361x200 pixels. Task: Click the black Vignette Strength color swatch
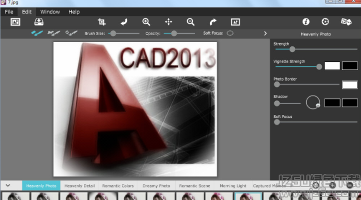pos(350,65)
